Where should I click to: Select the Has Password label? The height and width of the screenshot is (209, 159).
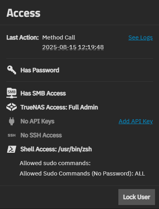click(x=40, y=70)
